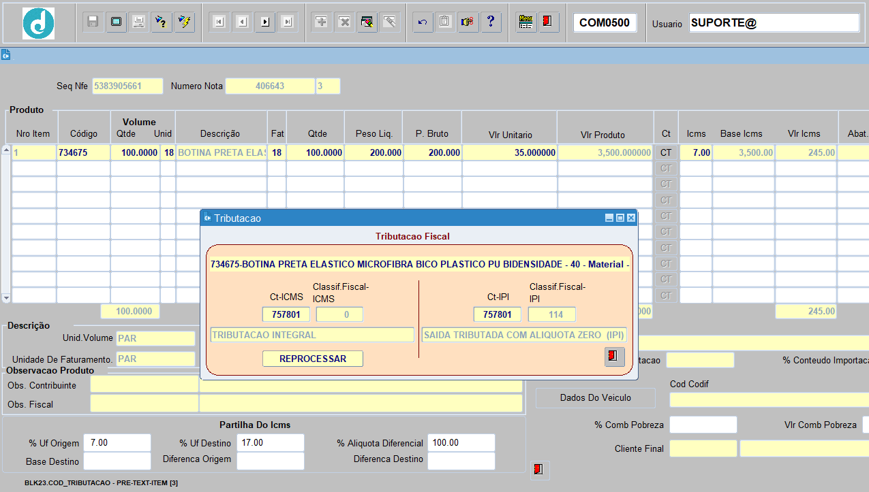
Task: Click the COM0500 screen code field
Action: tap(605, 22)
